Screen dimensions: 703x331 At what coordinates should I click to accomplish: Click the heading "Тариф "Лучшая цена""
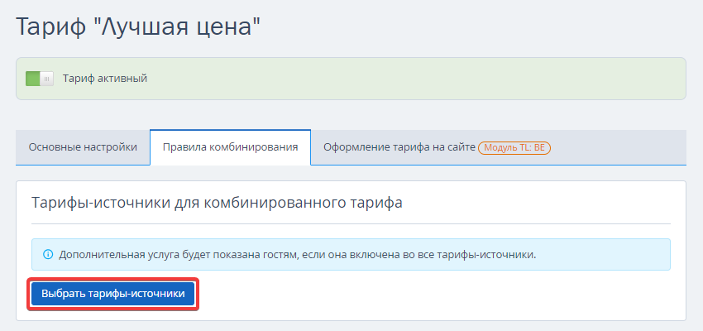(138, 27)
